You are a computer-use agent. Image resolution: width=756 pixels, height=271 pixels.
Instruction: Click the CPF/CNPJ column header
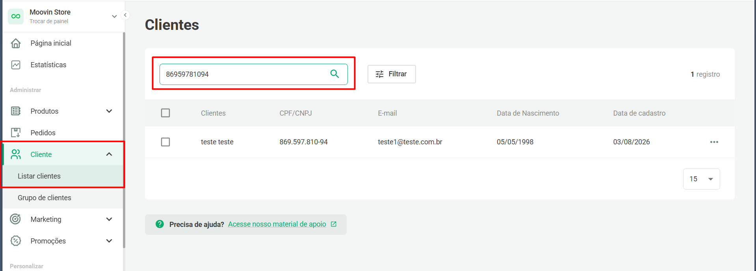(296, 113)
